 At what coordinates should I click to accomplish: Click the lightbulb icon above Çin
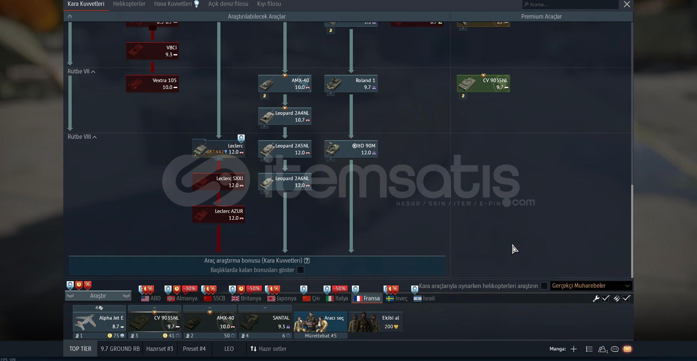click(304, 289)
